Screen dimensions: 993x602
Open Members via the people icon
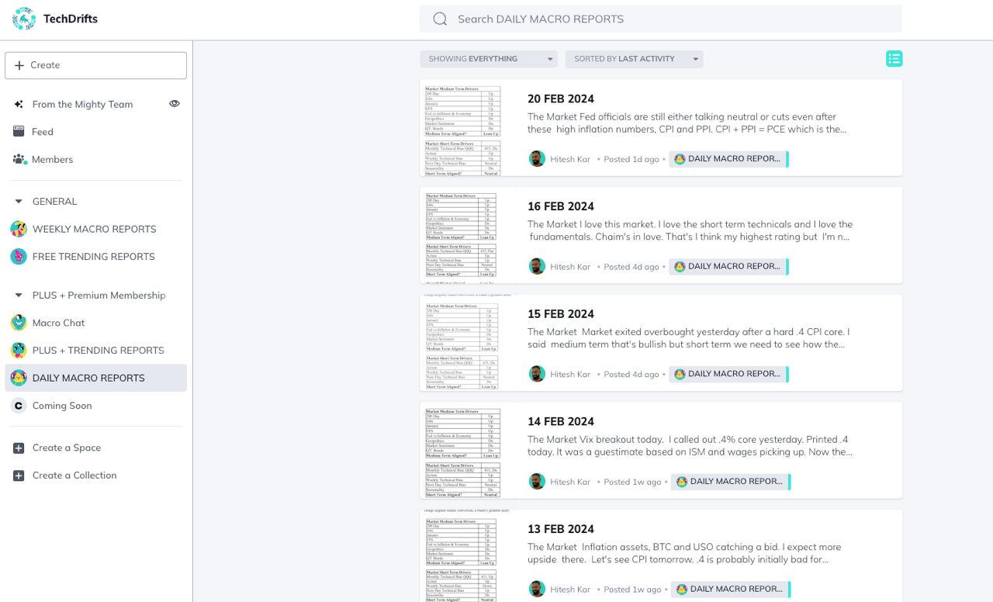point(19,159)
